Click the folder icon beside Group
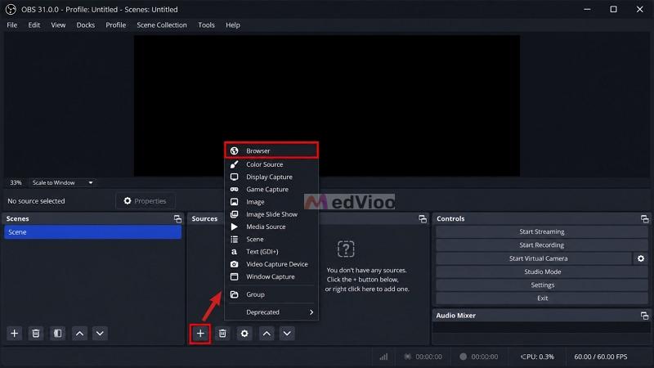This screenshot has height=368, width=654. [x=235, y=294]
